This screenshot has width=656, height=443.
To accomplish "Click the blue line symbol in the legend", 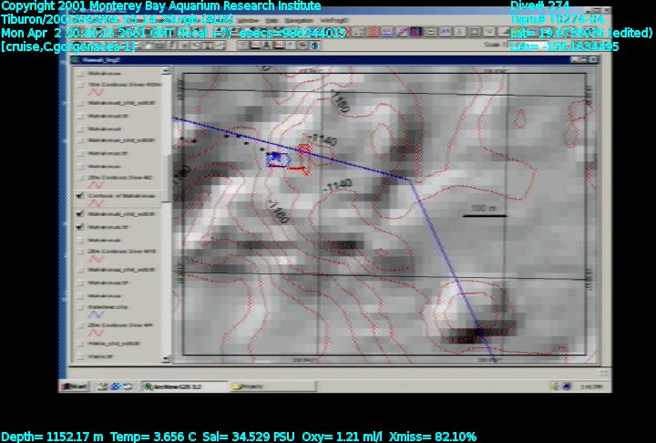I will 92,319.
